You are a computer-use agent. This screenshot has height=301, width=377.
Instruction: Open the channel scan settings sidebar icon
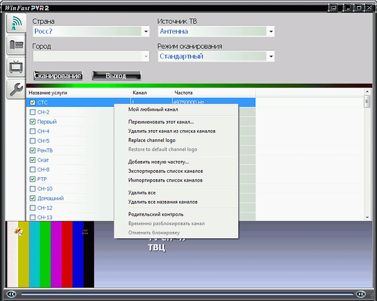pyautogui.click(x=14, y=23)
